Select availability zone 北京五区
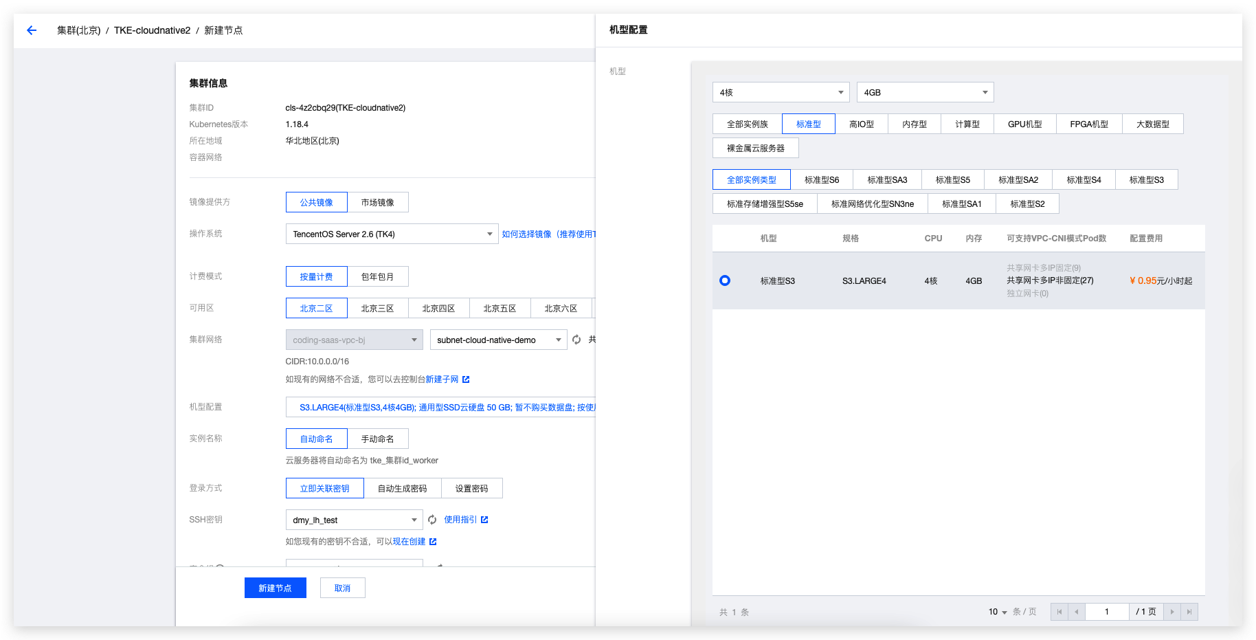The width and height of the screenshot is (1256, 640). click(500, 308)
